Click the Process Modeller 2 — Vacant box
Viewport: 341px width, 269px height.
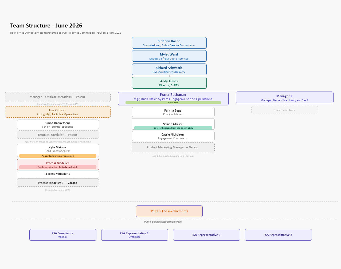coord(58,183)
